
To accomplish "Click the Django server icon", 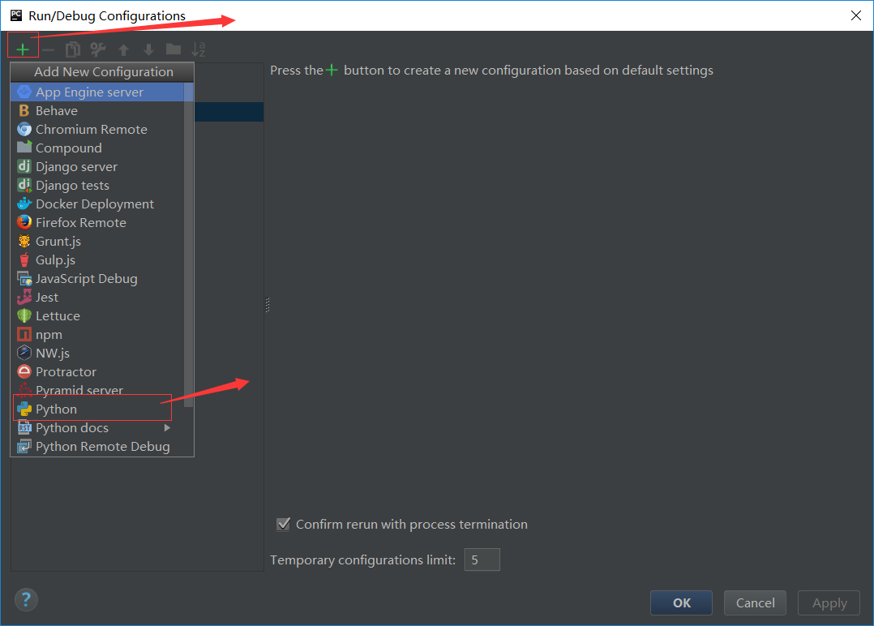I will click(x=24, y=166).
